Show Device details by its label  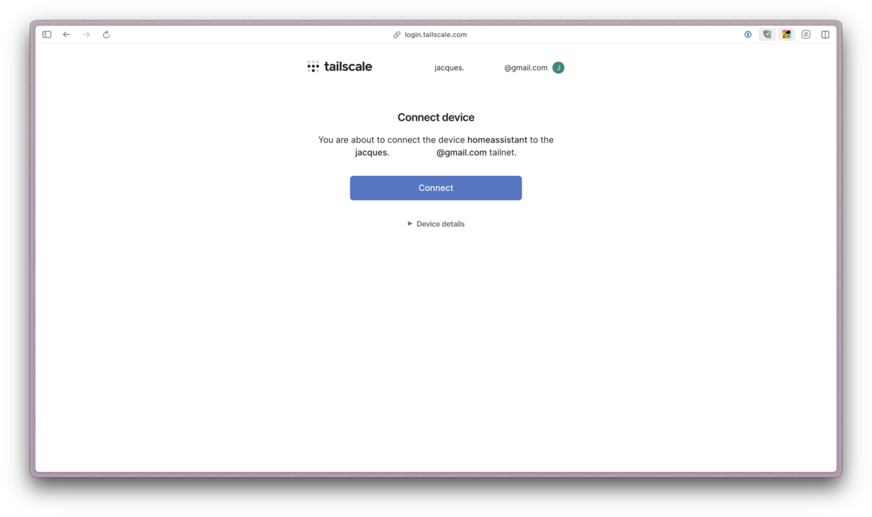pos(440,224)
